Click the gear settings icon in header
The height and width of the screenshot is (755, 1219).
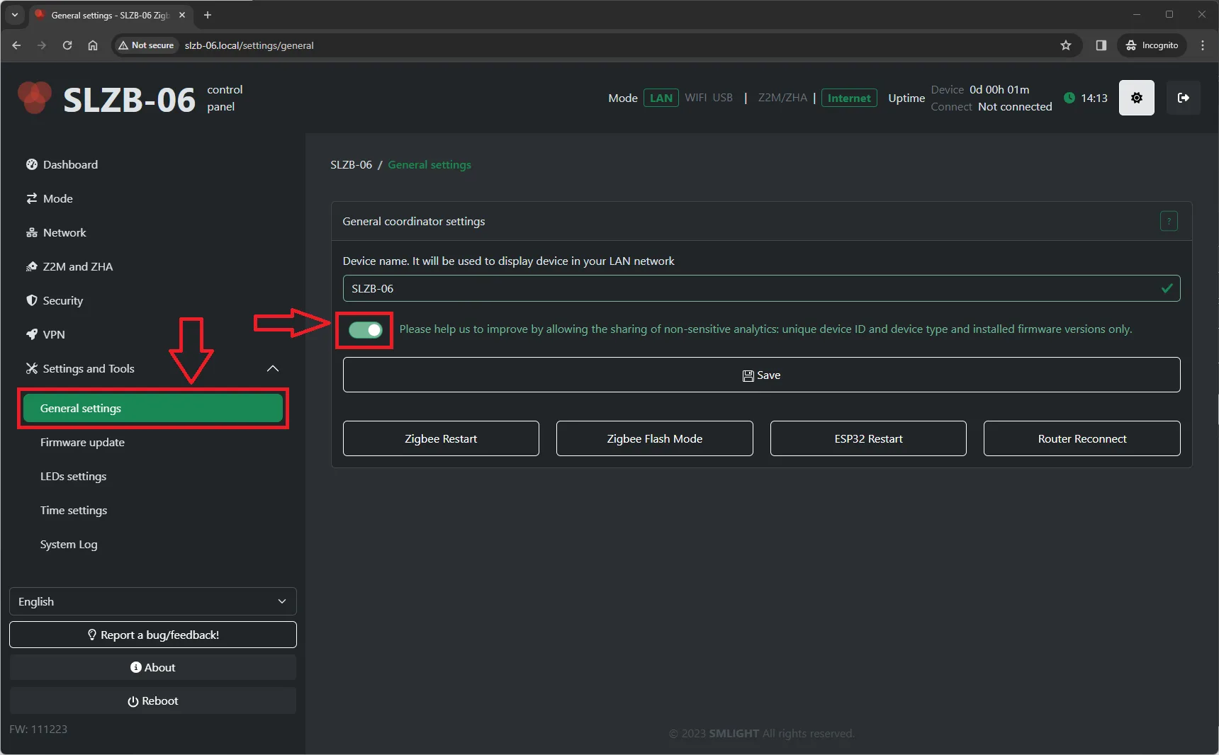click(x=1136, y=98)
